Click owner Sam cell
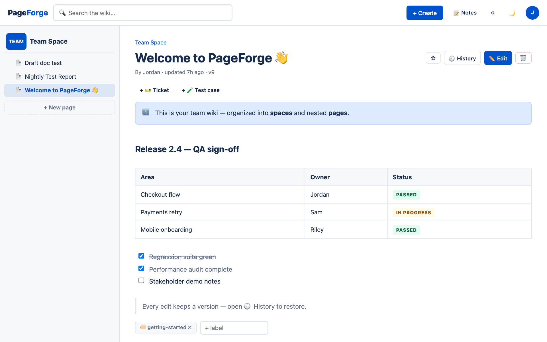This screenshot has width=547, height=342. (x=346, y=212)
